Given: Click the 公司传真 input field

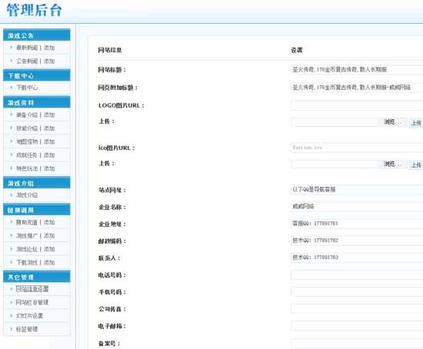Looking at the screenshot, I should (x=357, y=308).
